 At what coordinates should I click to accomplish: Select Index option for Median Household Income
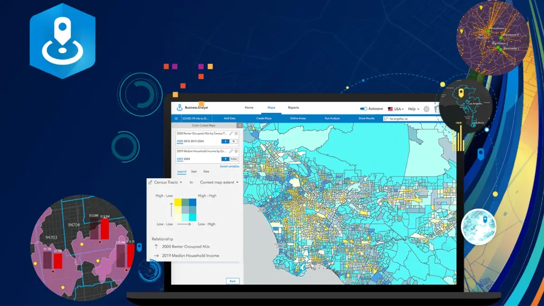pyautogui.click(x=233, y=159)
